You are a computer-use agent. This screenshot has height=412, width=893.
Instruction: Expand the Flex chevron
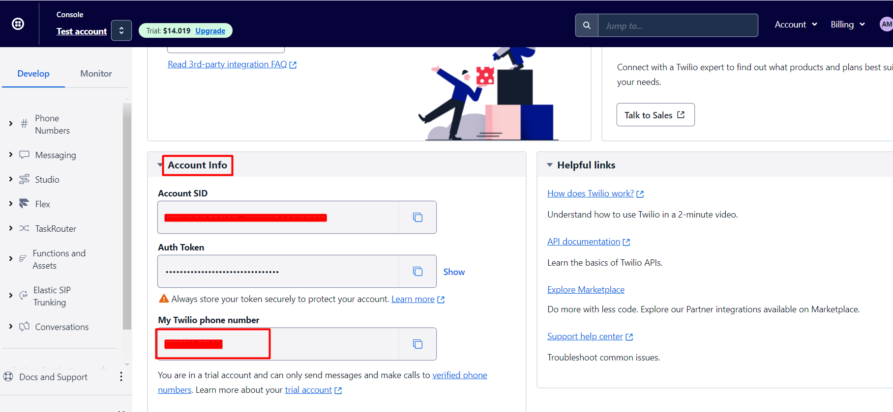click(x=11, y=204)
